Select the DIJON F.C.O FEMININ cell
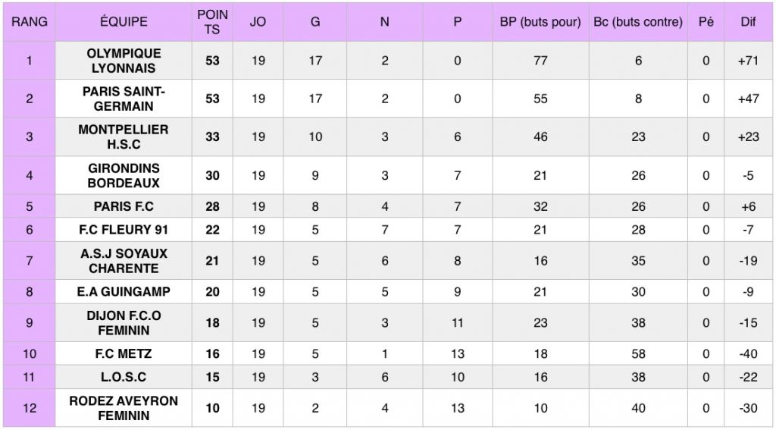 124,323
